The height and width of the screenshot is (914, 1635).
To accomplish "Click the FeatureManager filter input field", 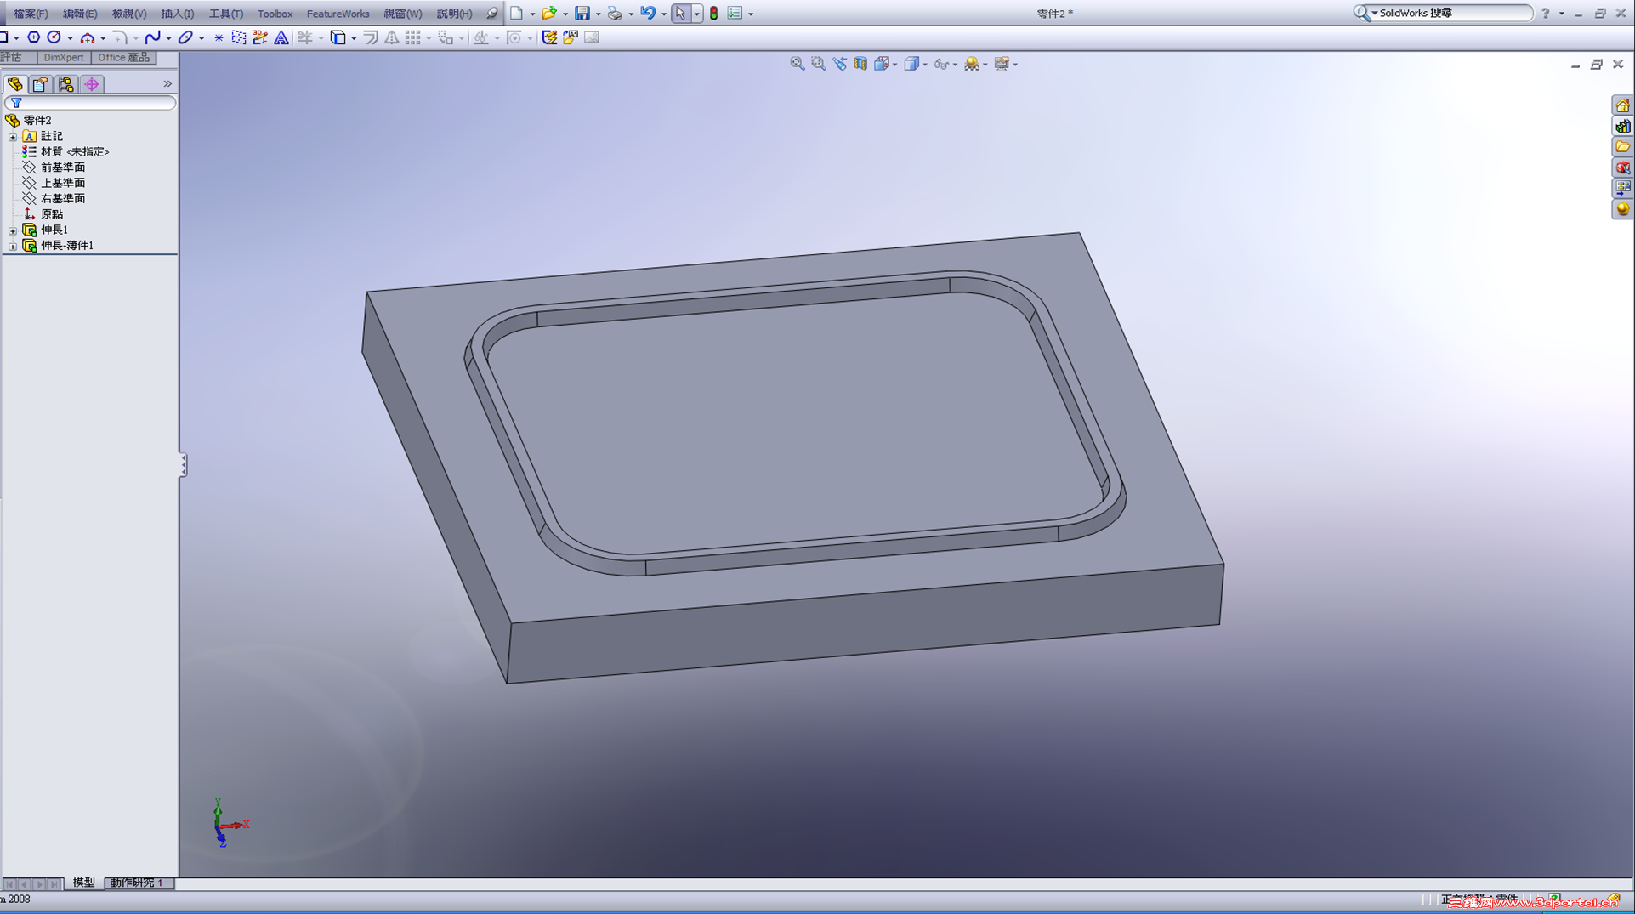I will coord(90,103).
